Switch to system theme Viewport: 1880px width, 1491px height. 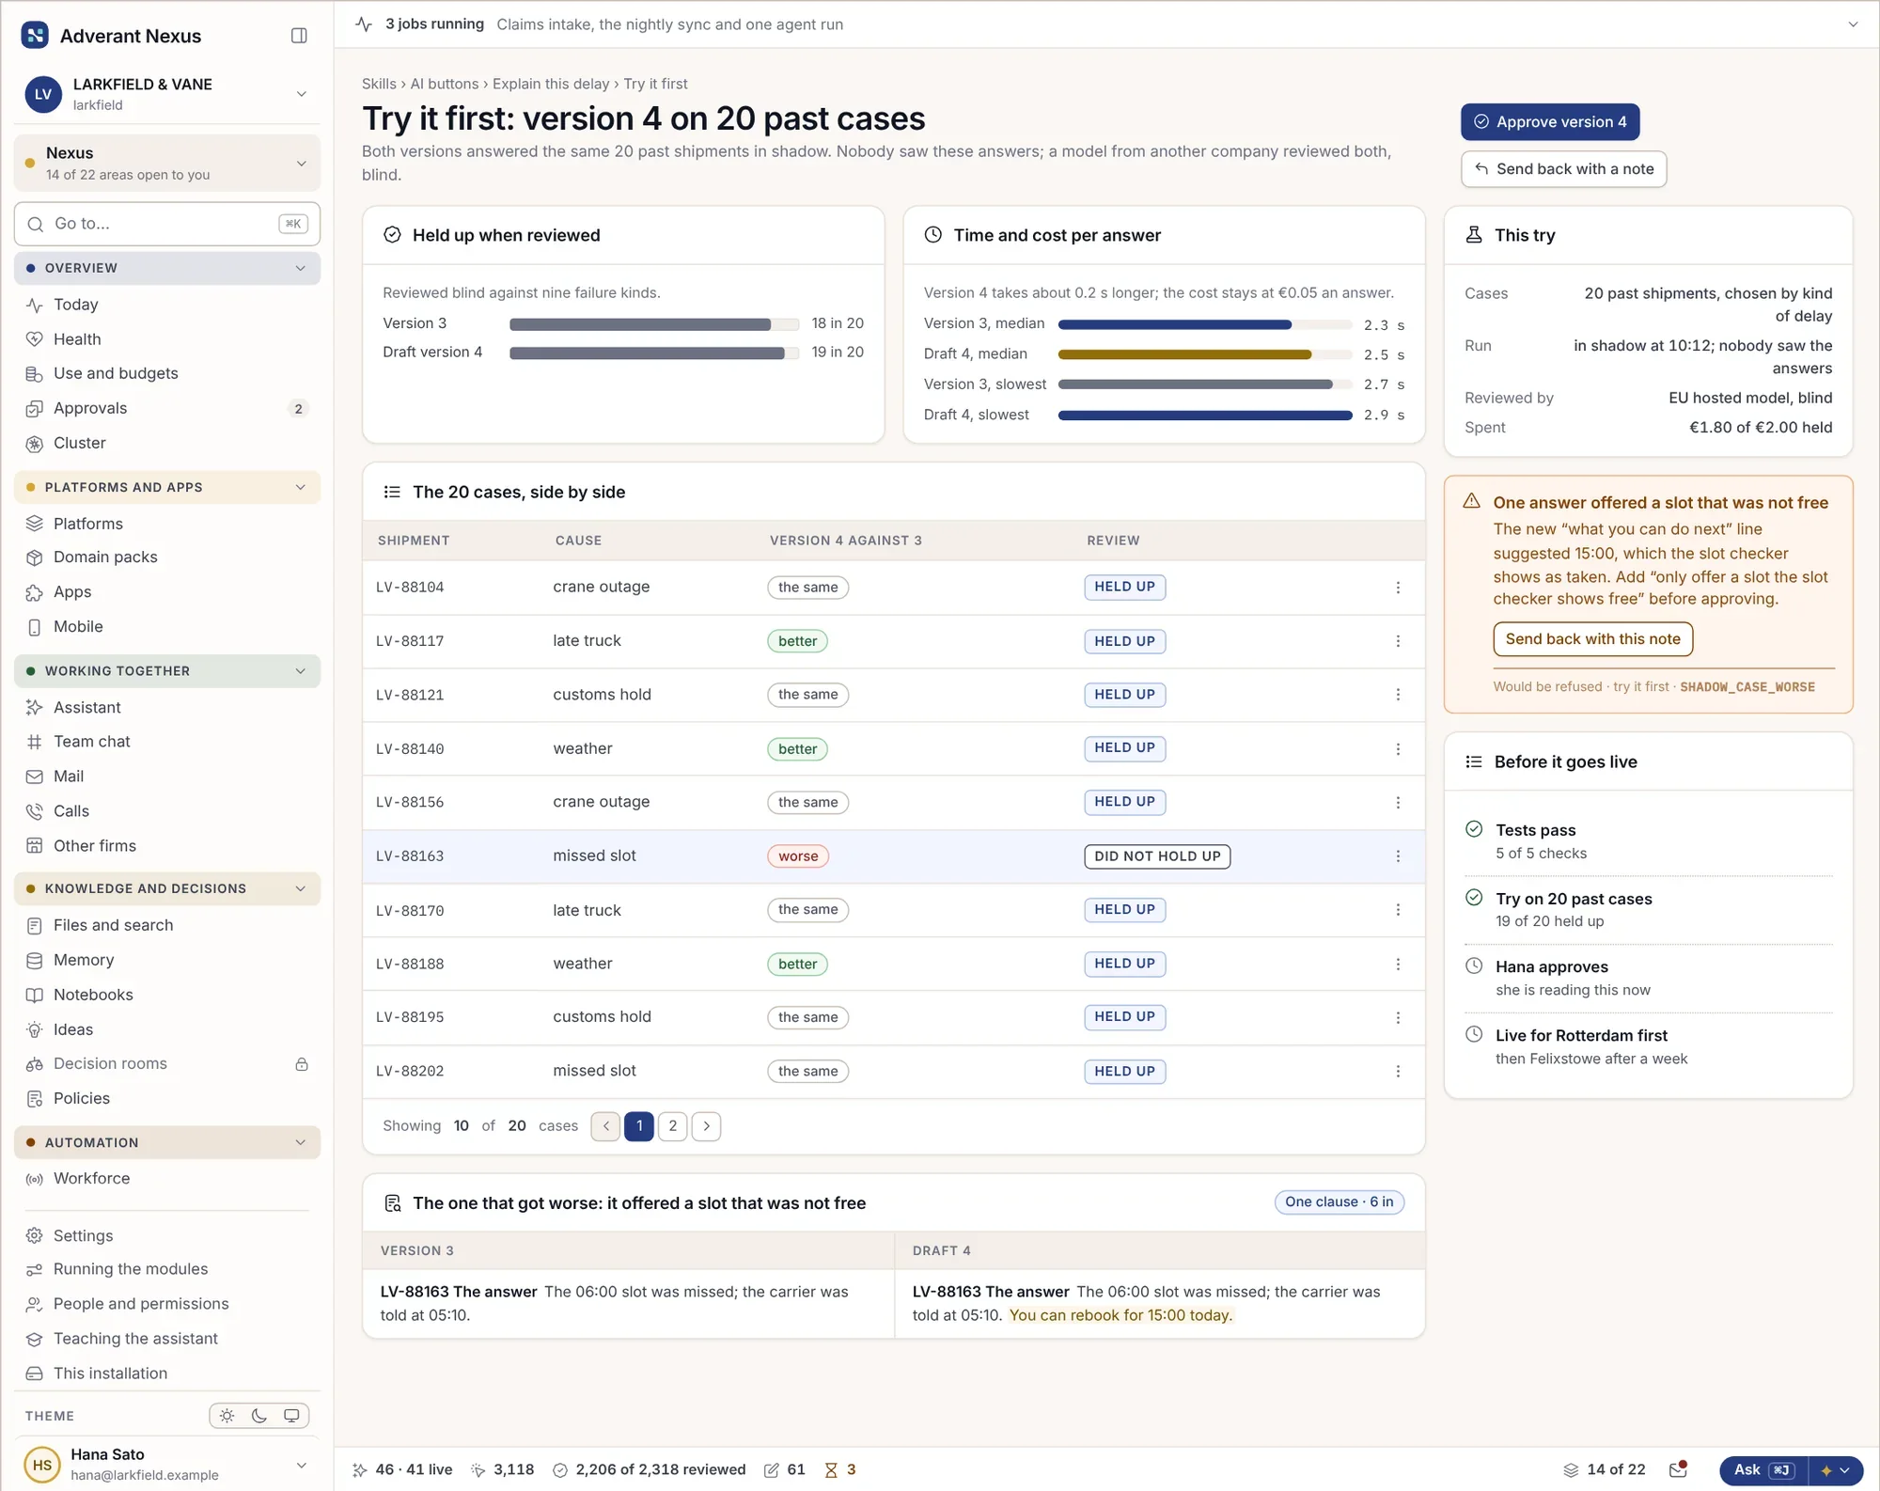click(x=292, y=1416)
